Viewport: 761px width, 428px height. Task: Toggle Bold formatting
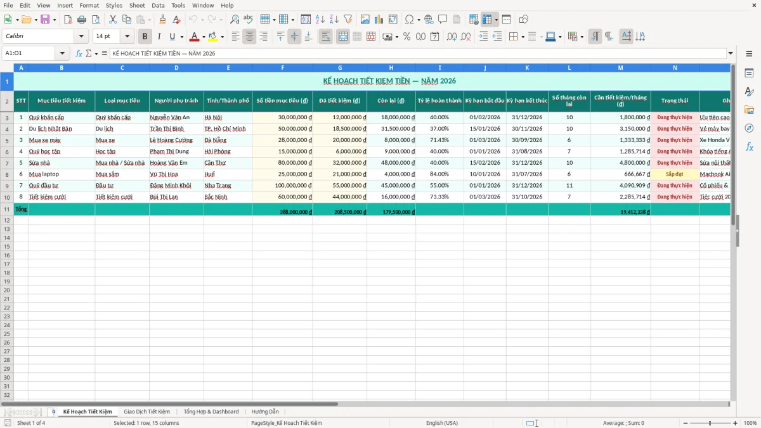coord(145,37)
